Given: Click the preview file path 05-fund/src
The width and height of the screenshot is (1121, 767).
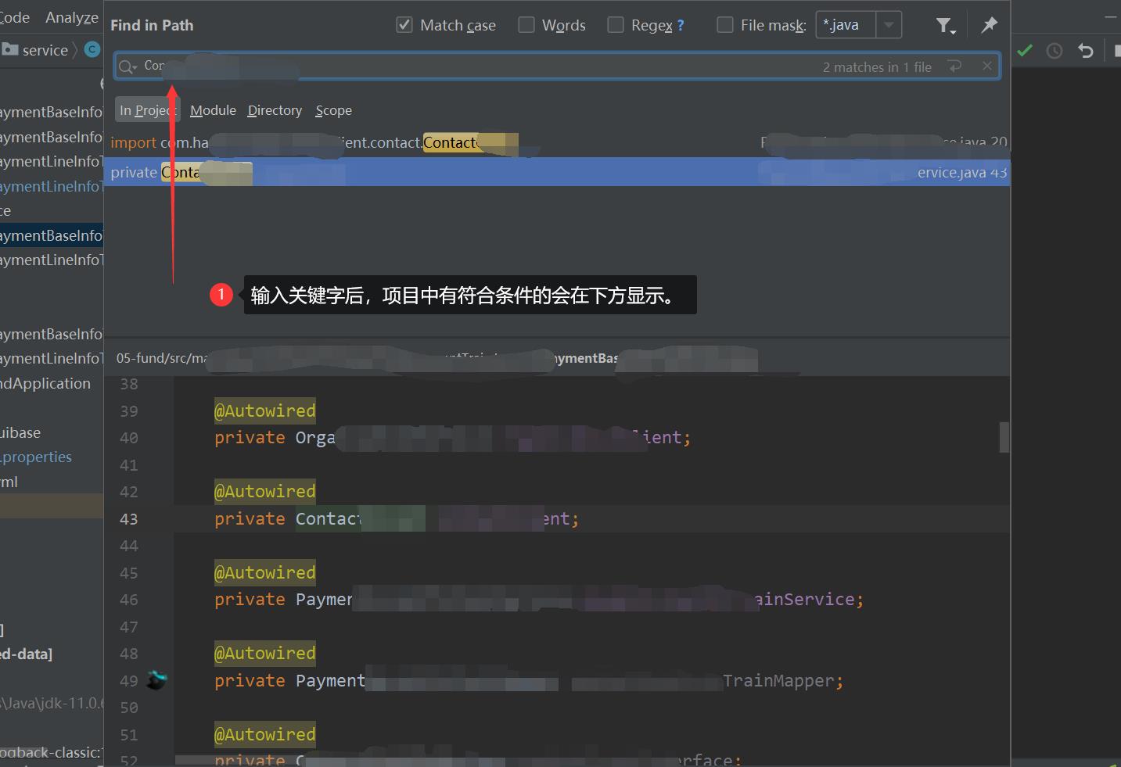Looking at the screenshot, I should [162, 358].
